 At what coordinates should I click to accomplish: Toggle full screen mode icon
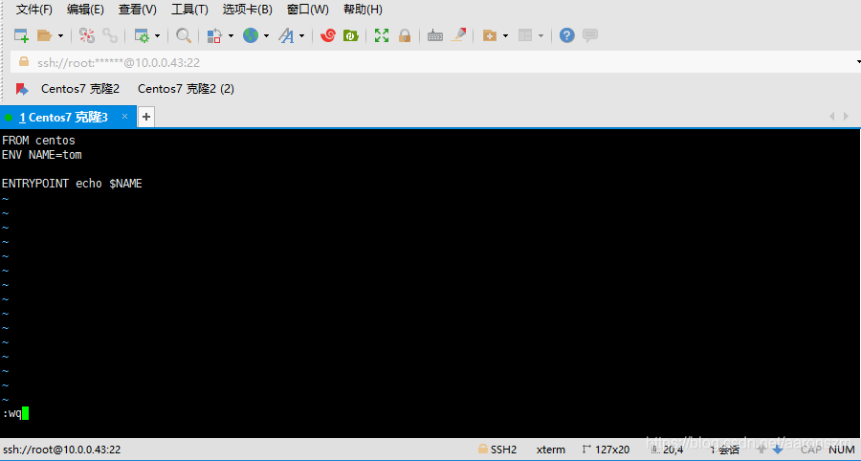(382, 35)
